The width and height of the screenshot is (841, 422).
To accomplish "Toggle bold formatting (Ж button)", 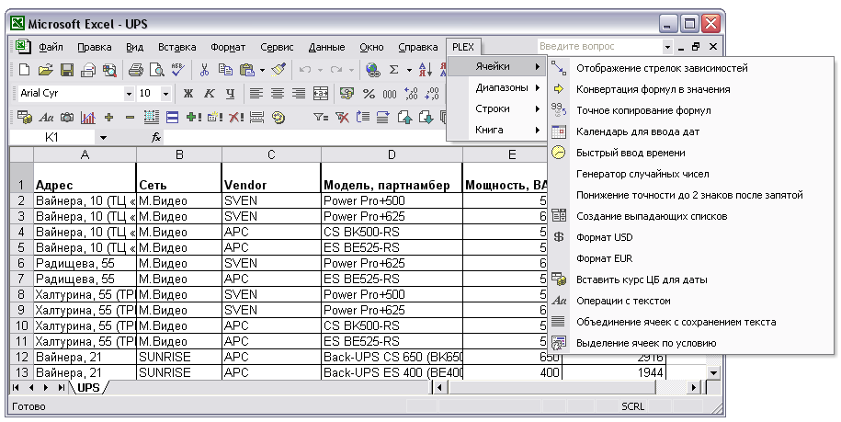I will point(188,94).
